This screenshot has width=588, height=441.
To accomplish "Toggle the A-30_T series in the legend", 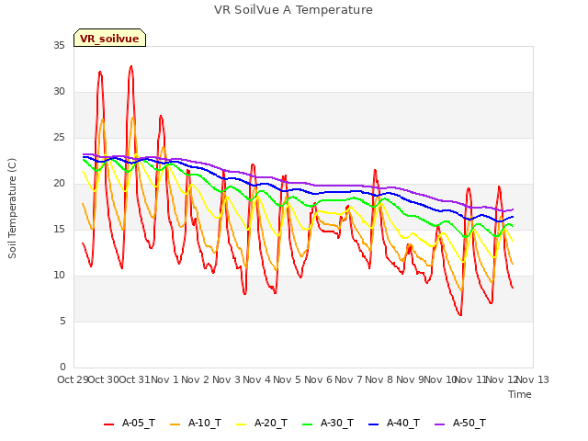I will (x=328, y=424).
